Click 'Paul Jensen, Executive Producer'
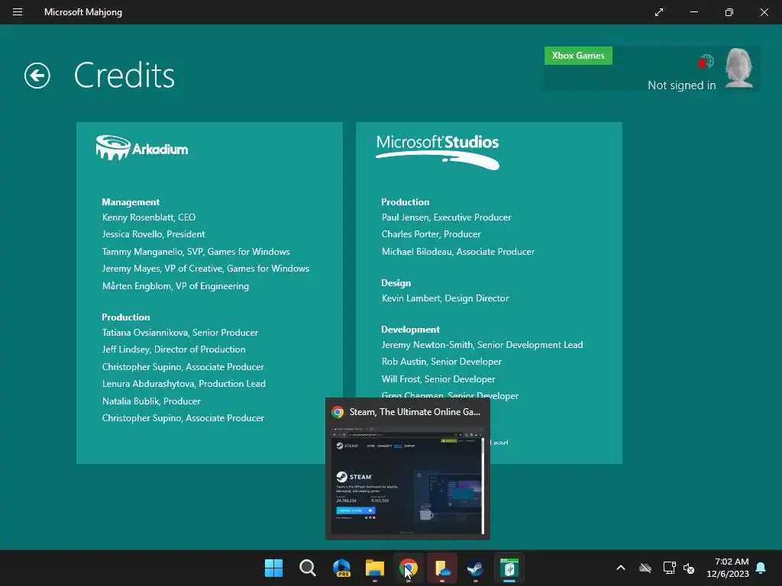Image resolution: width=782 pixels, height=586 pixels. [446, 217]
